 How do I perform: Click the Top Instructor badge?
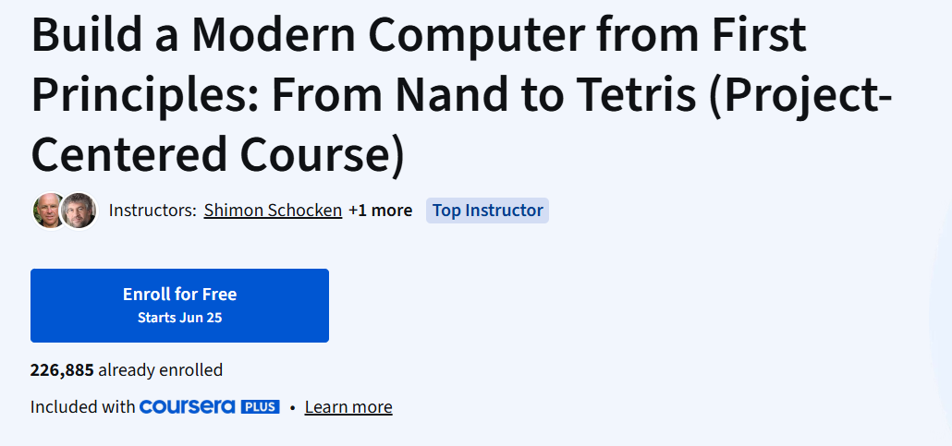pos(487,211)
